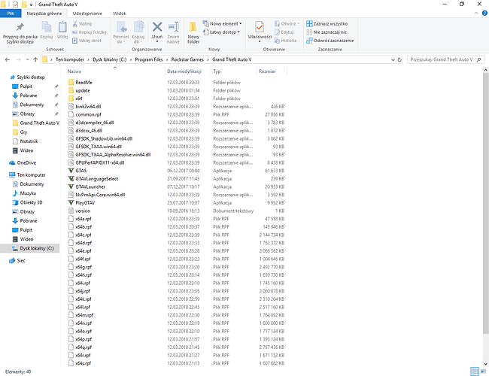The image size is (489, 376).
Task: Click Rockstar Games in address path
Action: pos(187,59)
